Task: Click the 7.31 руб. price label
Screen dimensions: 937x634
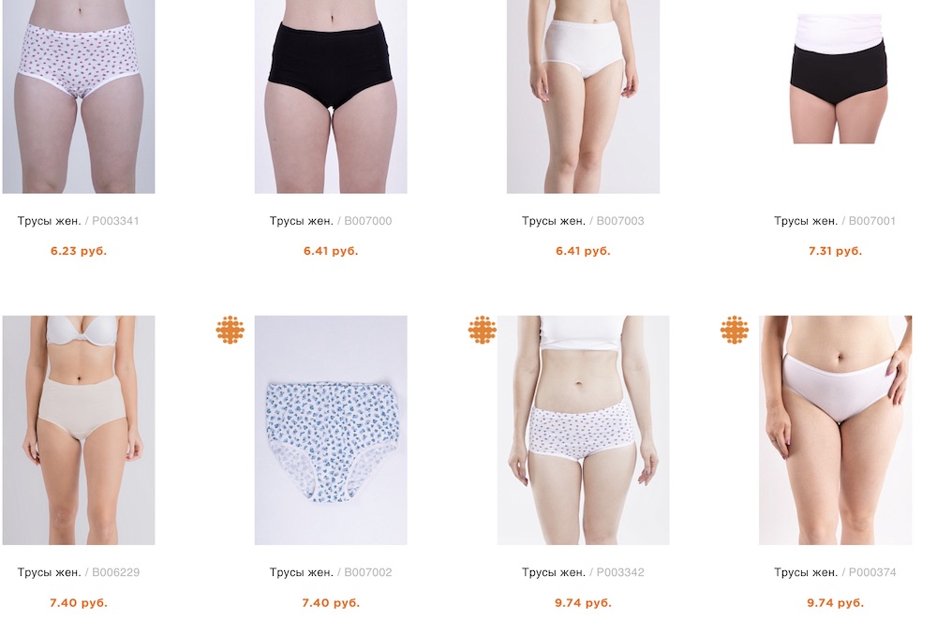Action: click(x=836, y=251)
